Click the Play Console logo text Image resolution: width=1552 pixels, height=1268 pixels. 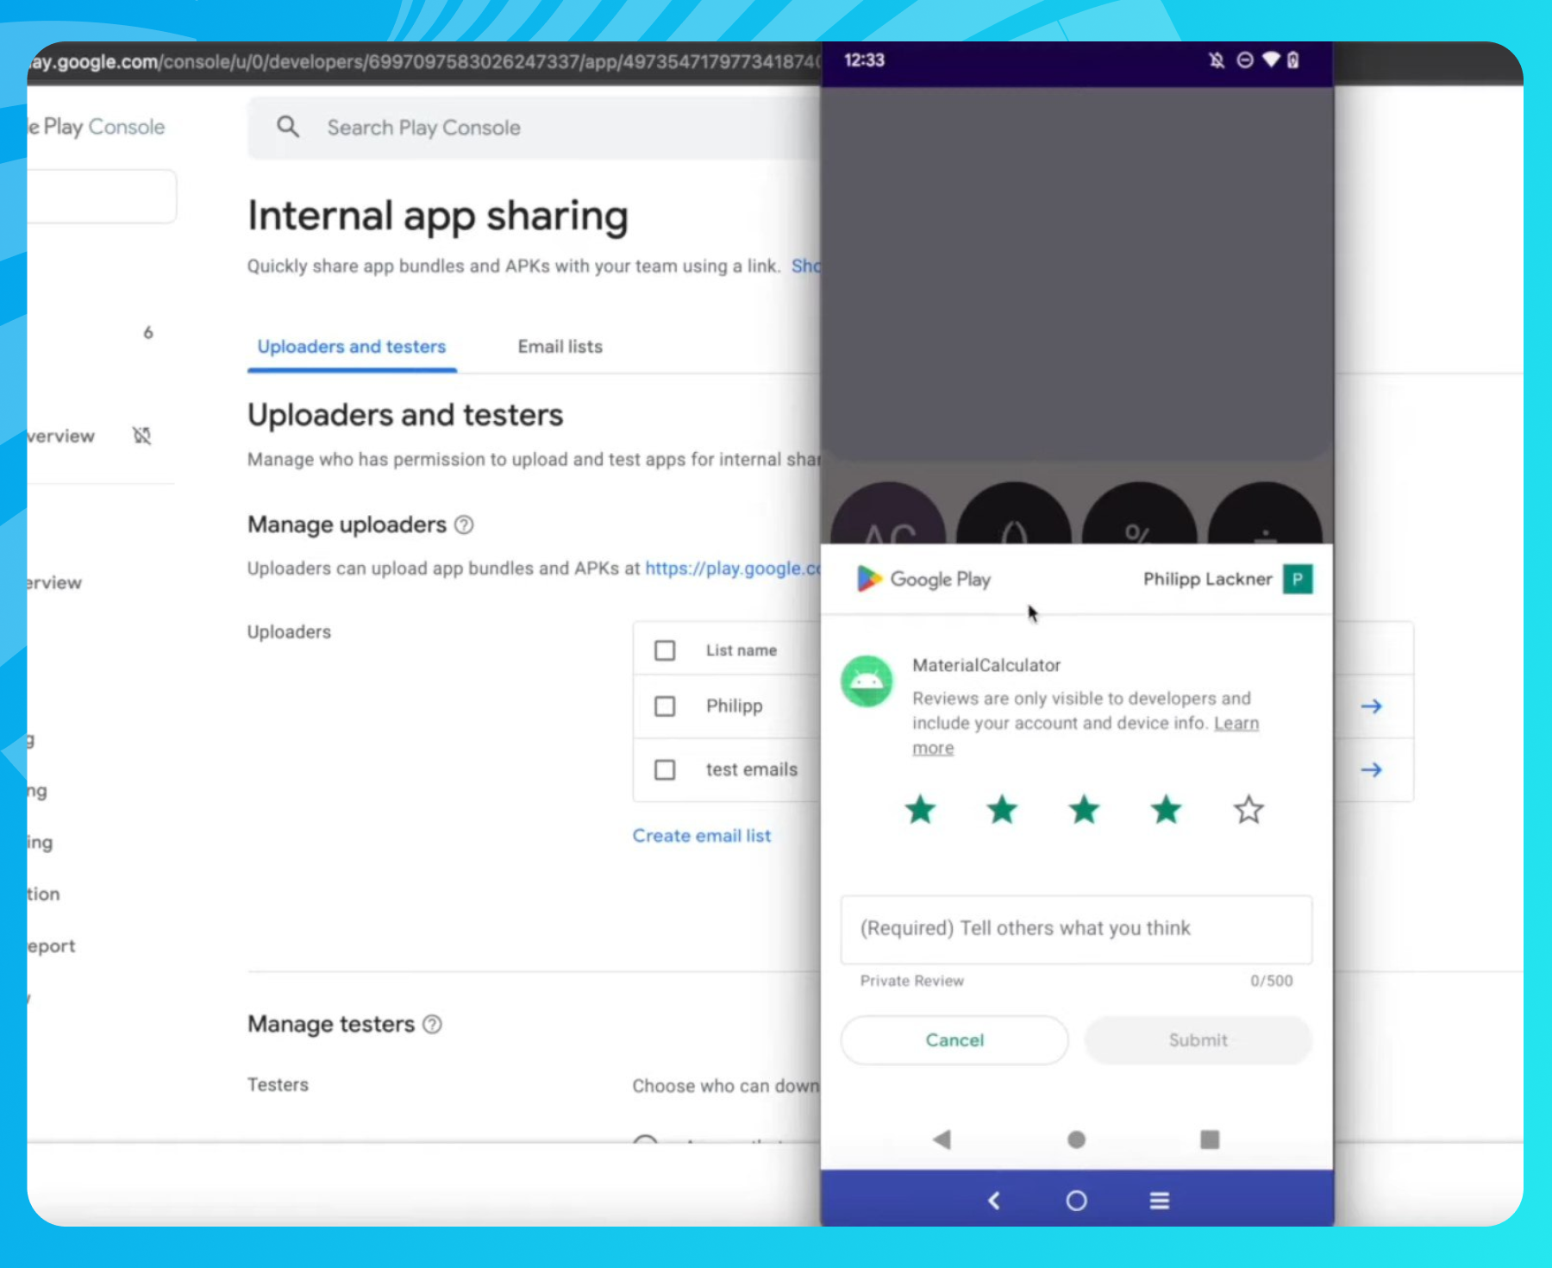97,127
